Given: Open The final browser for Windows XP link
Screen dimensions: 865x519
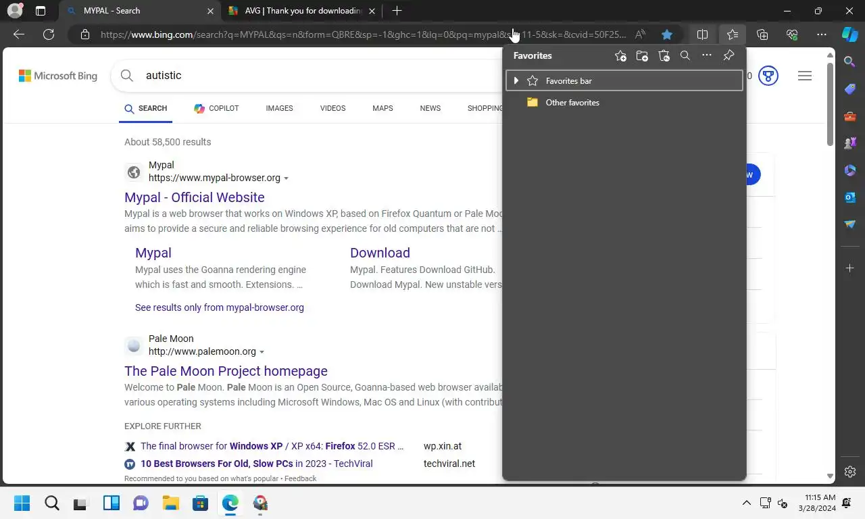Looking at the screenshot, I should [x=272, y=446].
